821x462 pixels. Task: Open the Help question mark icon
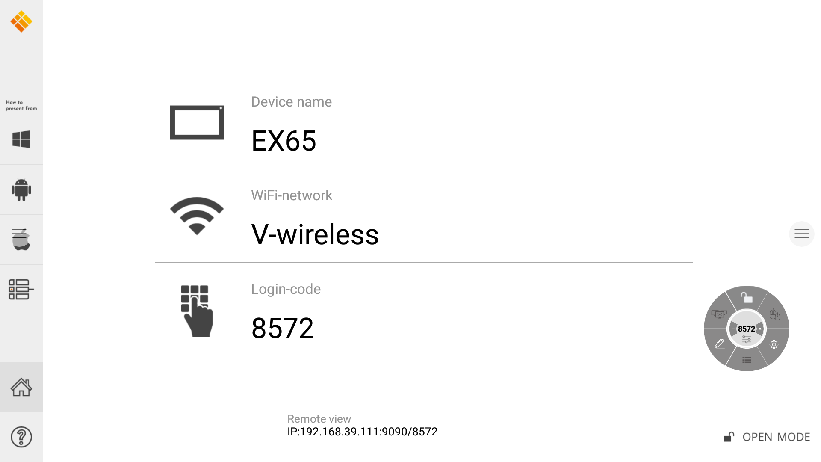(x=21, y=437)
